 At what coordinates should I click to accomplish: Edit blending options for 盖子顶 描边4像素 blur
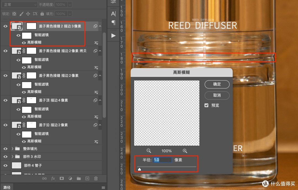(96, 117)
